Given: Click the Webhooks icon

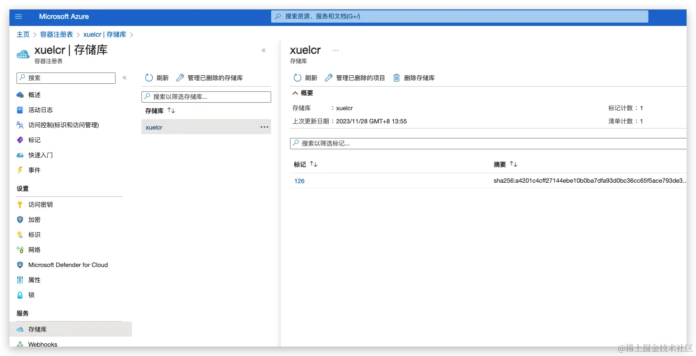Looking at the screenshot, I should click(20, 344).
